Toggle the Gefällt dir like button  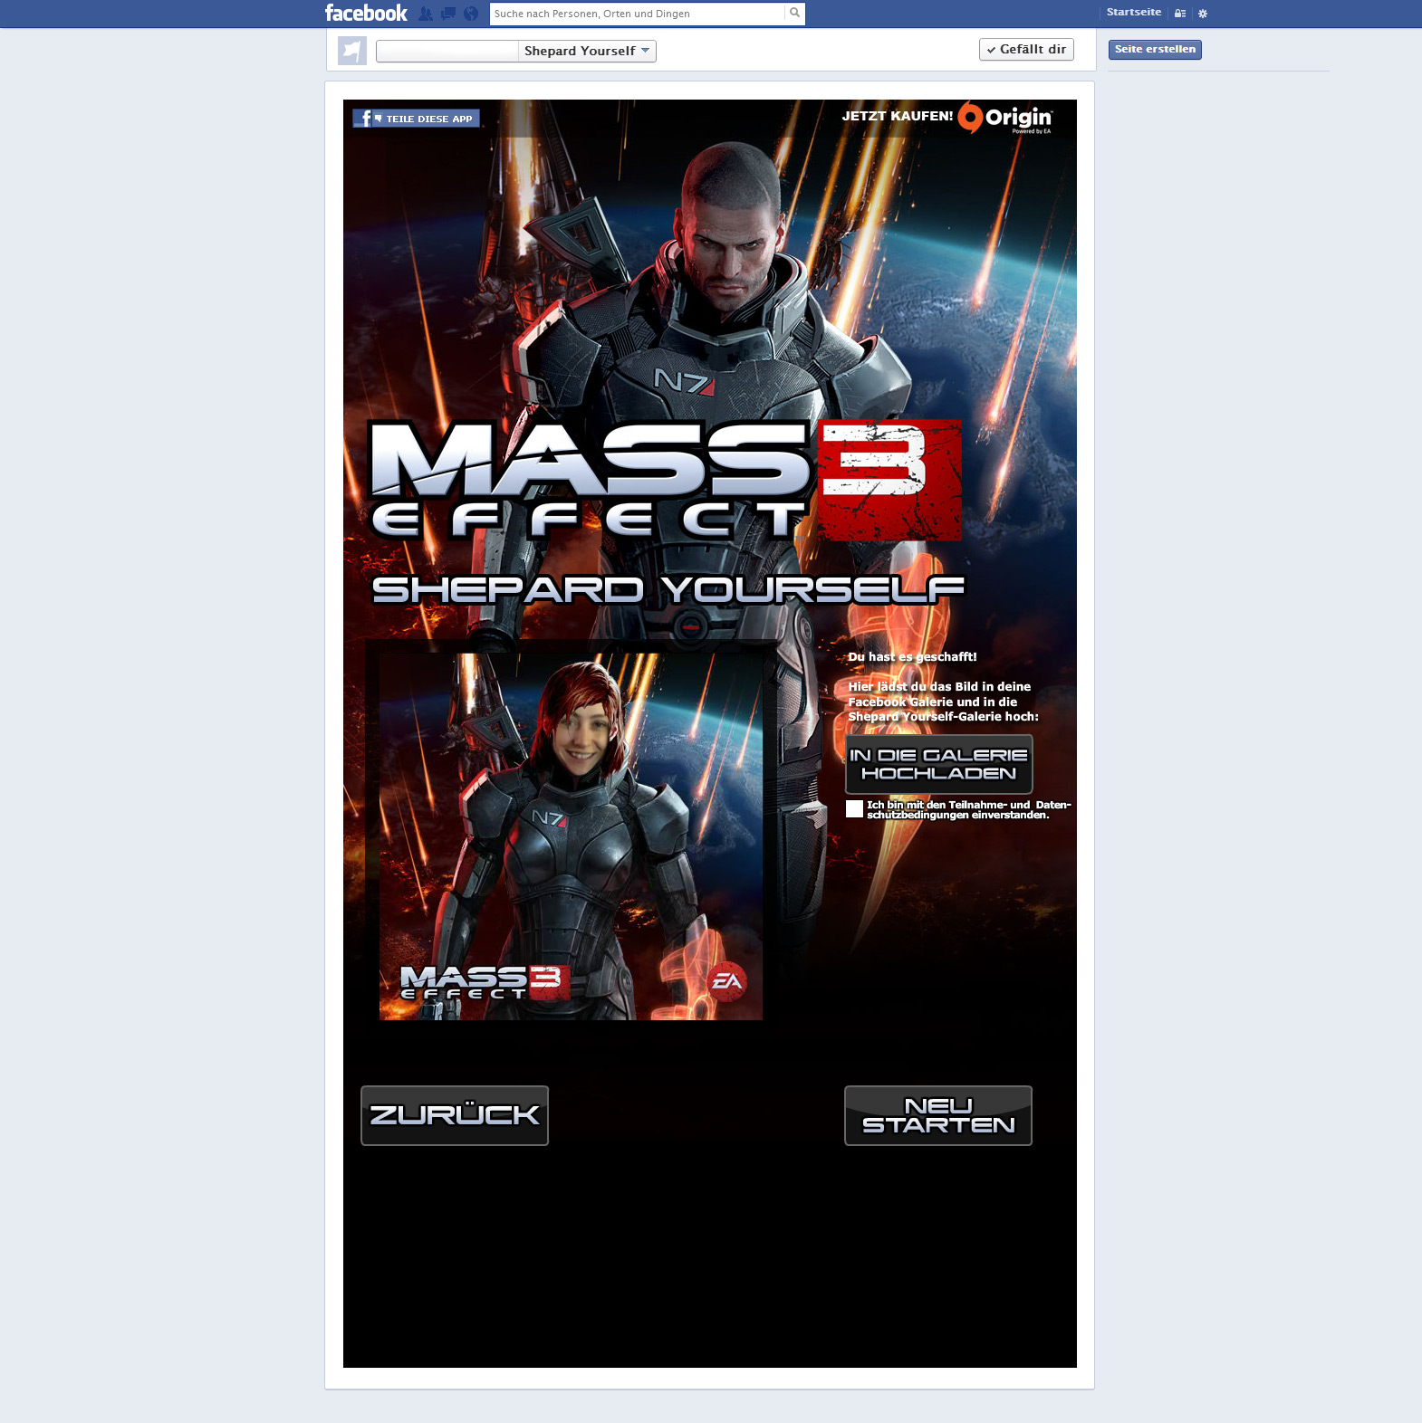[x=1026, y=50]
